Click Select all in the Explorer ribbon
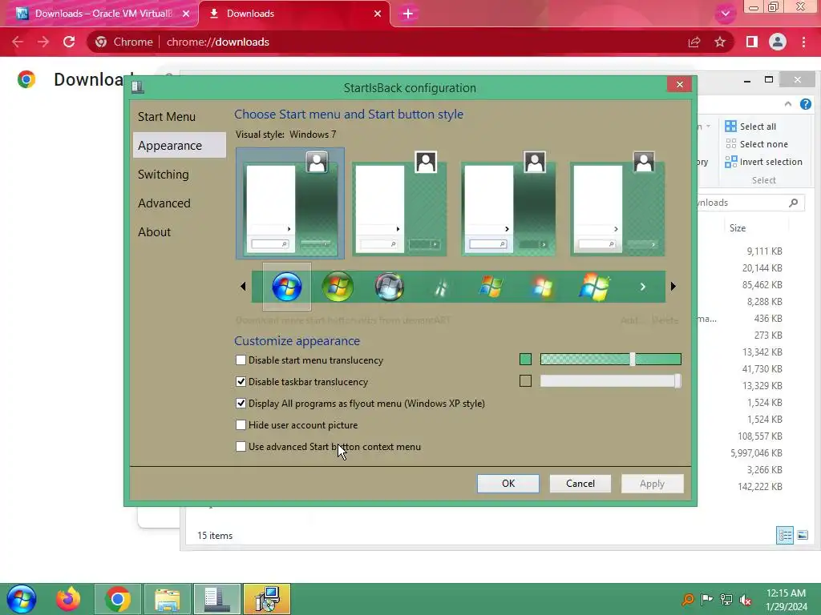 coord(750,126)
